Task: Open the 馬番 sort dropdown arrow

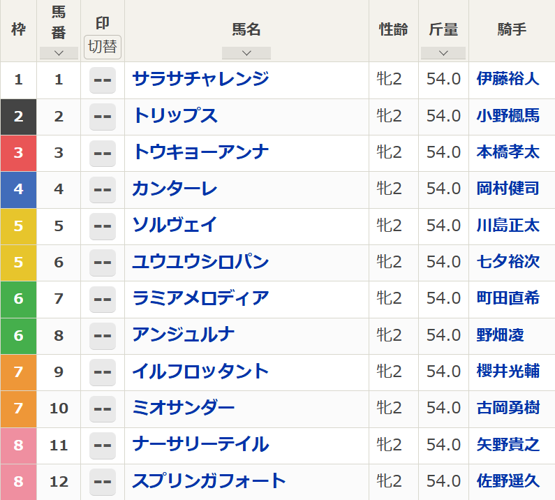Action: click(x=59, y=53)
